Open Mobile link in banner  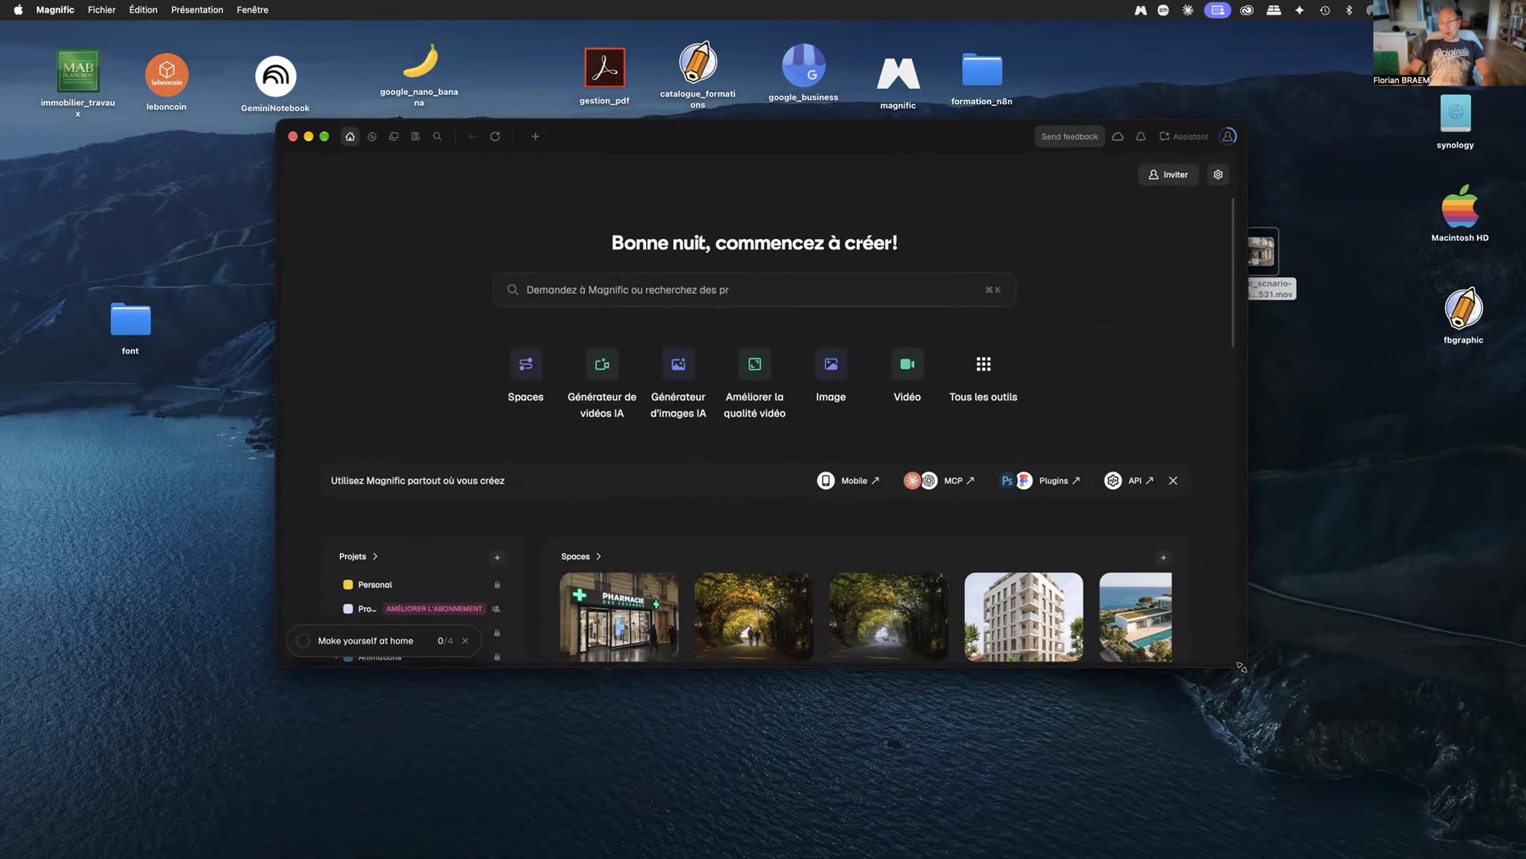(849, 481)
